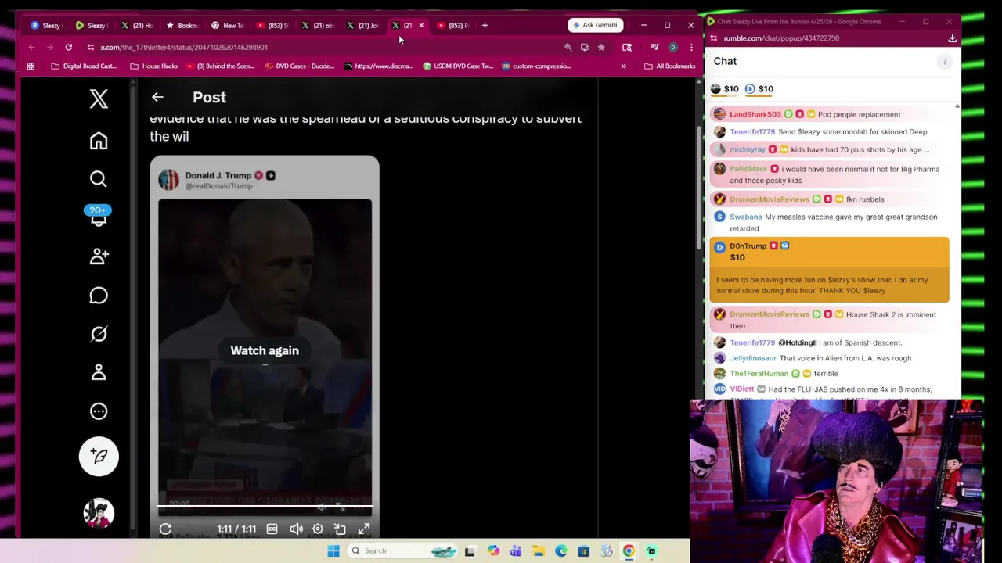Viewport: 1002px width, 563px height.
Task: Open Profile in X sidebar
Action: pos(99,372)
